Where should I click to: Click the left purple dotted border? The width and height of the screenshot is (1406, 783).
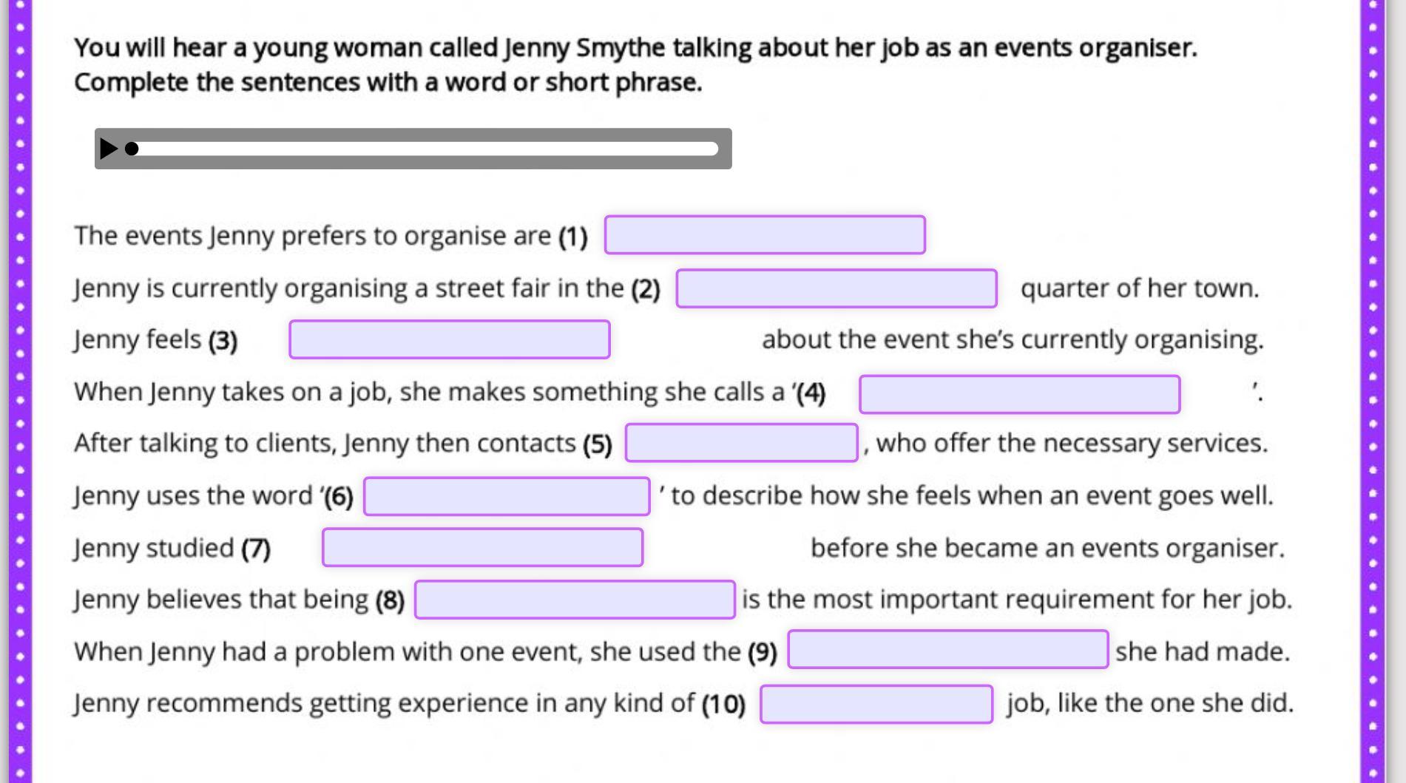point(20,391)
